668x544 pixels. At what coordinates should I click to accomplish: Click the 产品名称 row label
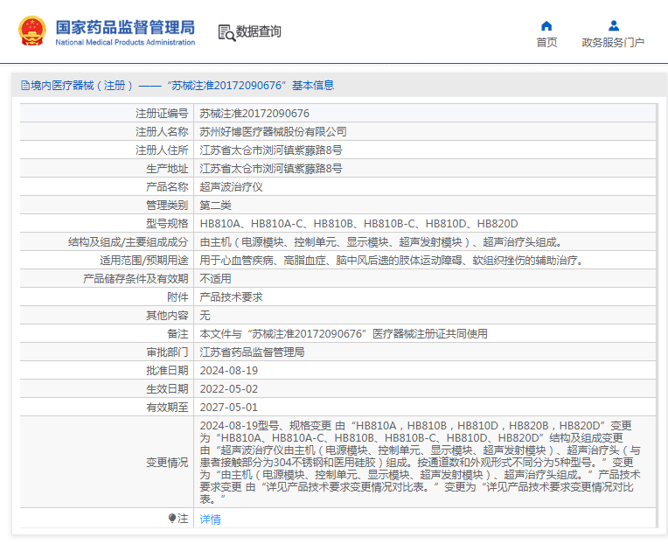[x=167, y=186]
